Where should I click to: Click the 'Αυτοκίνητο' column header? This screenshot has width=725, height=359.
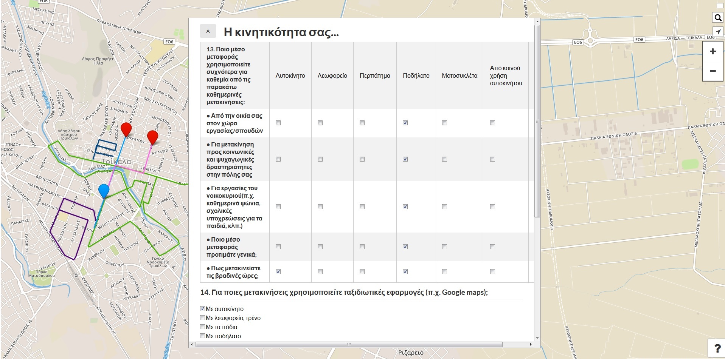click(x=290, y=76)
